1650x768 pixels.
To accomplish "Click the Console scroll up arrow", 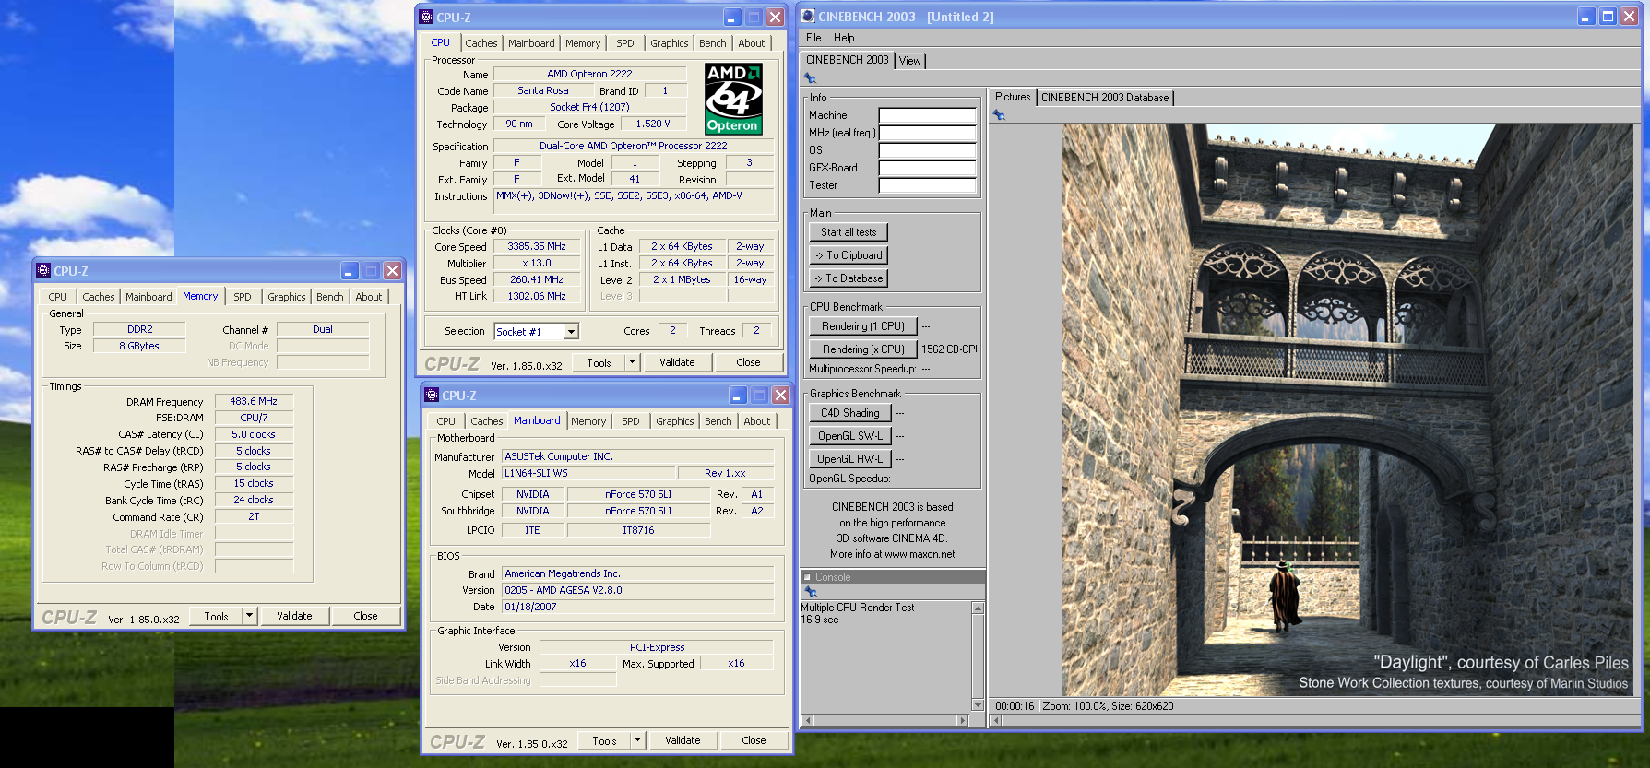I will 979,608.
